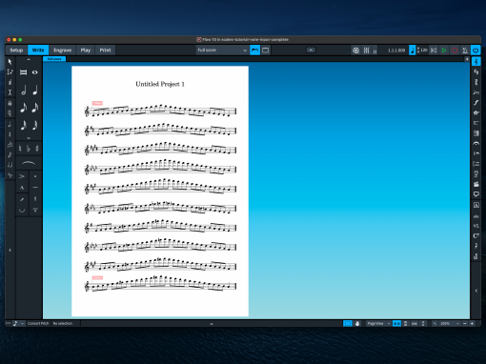The image size is (486, 364).
Task: Open the Full score layout dropdown
Action: (222, 51)
